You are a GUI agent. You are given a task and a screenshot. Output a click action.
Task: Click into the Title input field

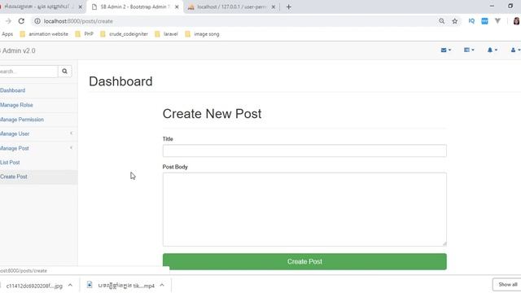304,151
